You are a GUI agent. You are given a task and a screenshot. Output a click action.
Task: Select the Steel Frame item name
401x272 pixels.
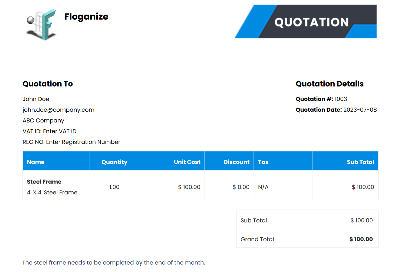(44, 182)
